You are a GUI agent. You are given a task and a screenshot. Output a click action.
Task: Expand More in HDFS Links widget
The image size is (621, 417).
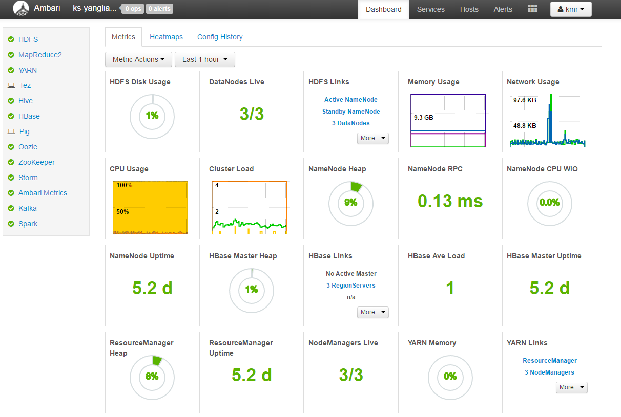(372, 138)
